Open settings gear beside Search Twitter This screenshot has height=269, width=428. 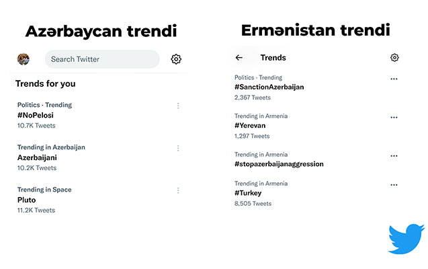(x=176, y=59)
